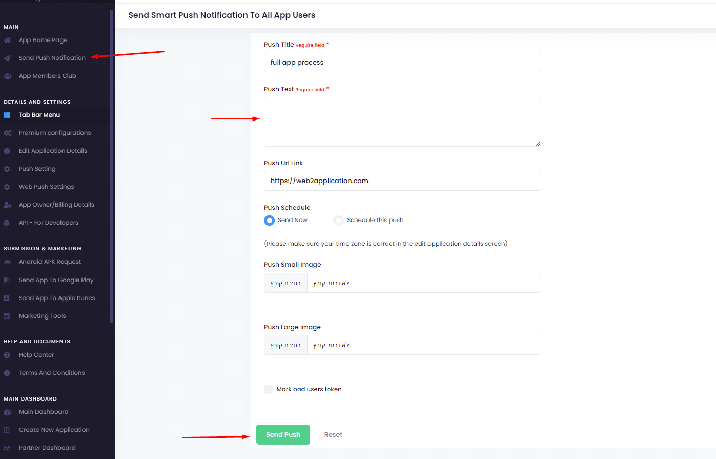Enable Mark bad users token
This screenshot has height=459, width=716.
pos(269,389)
